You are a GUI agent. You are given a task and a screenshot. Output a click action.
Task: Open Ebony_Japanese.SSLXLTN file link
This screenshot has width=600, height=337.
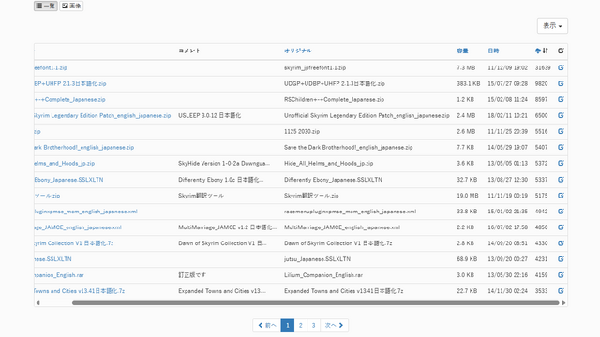tap(68, 179)
